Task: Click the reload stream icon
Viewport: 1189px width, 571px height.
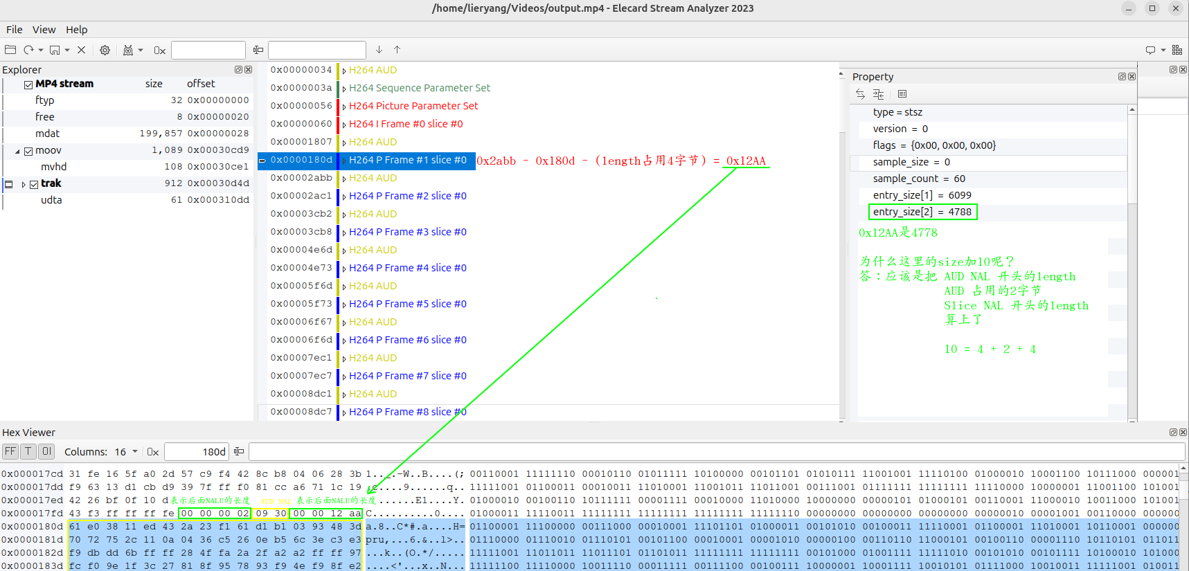Action: [28, 50]
